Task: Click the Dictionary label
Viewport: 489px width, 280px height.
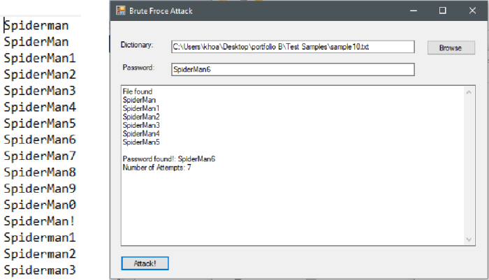Action: [x=137, y=45]
